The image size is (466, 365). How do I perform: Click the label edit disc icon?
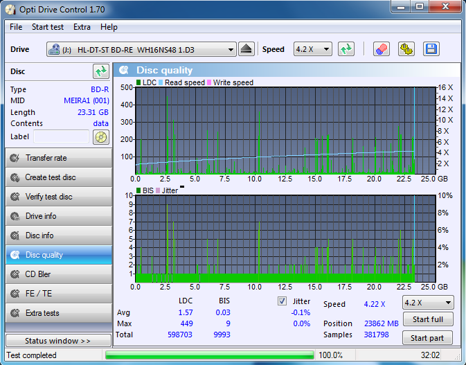101,137
